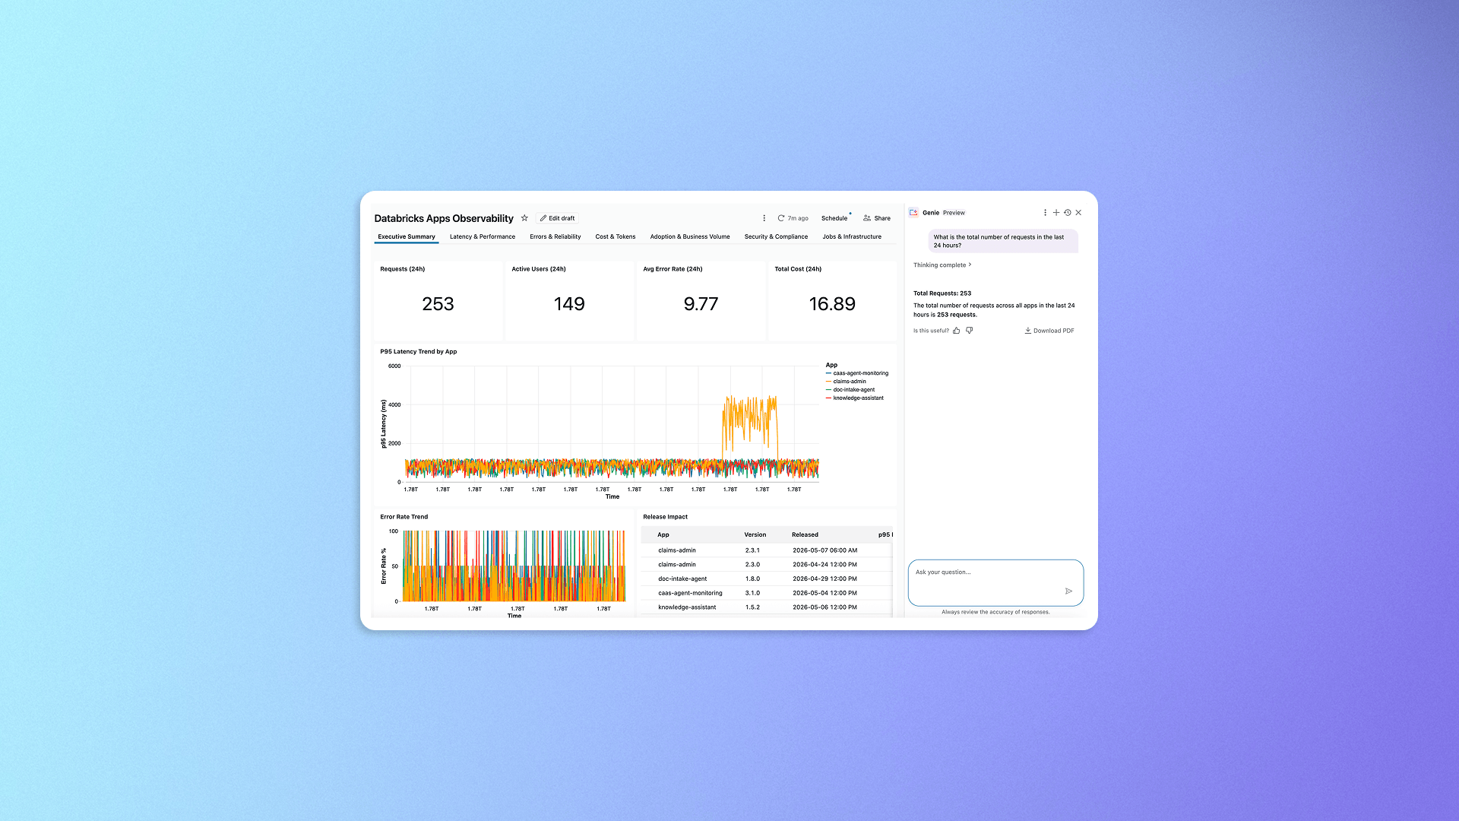Viewport: 1459px width, 821px height.
Task: Sort Release Impact by Version column
Action: click(755, 535)
